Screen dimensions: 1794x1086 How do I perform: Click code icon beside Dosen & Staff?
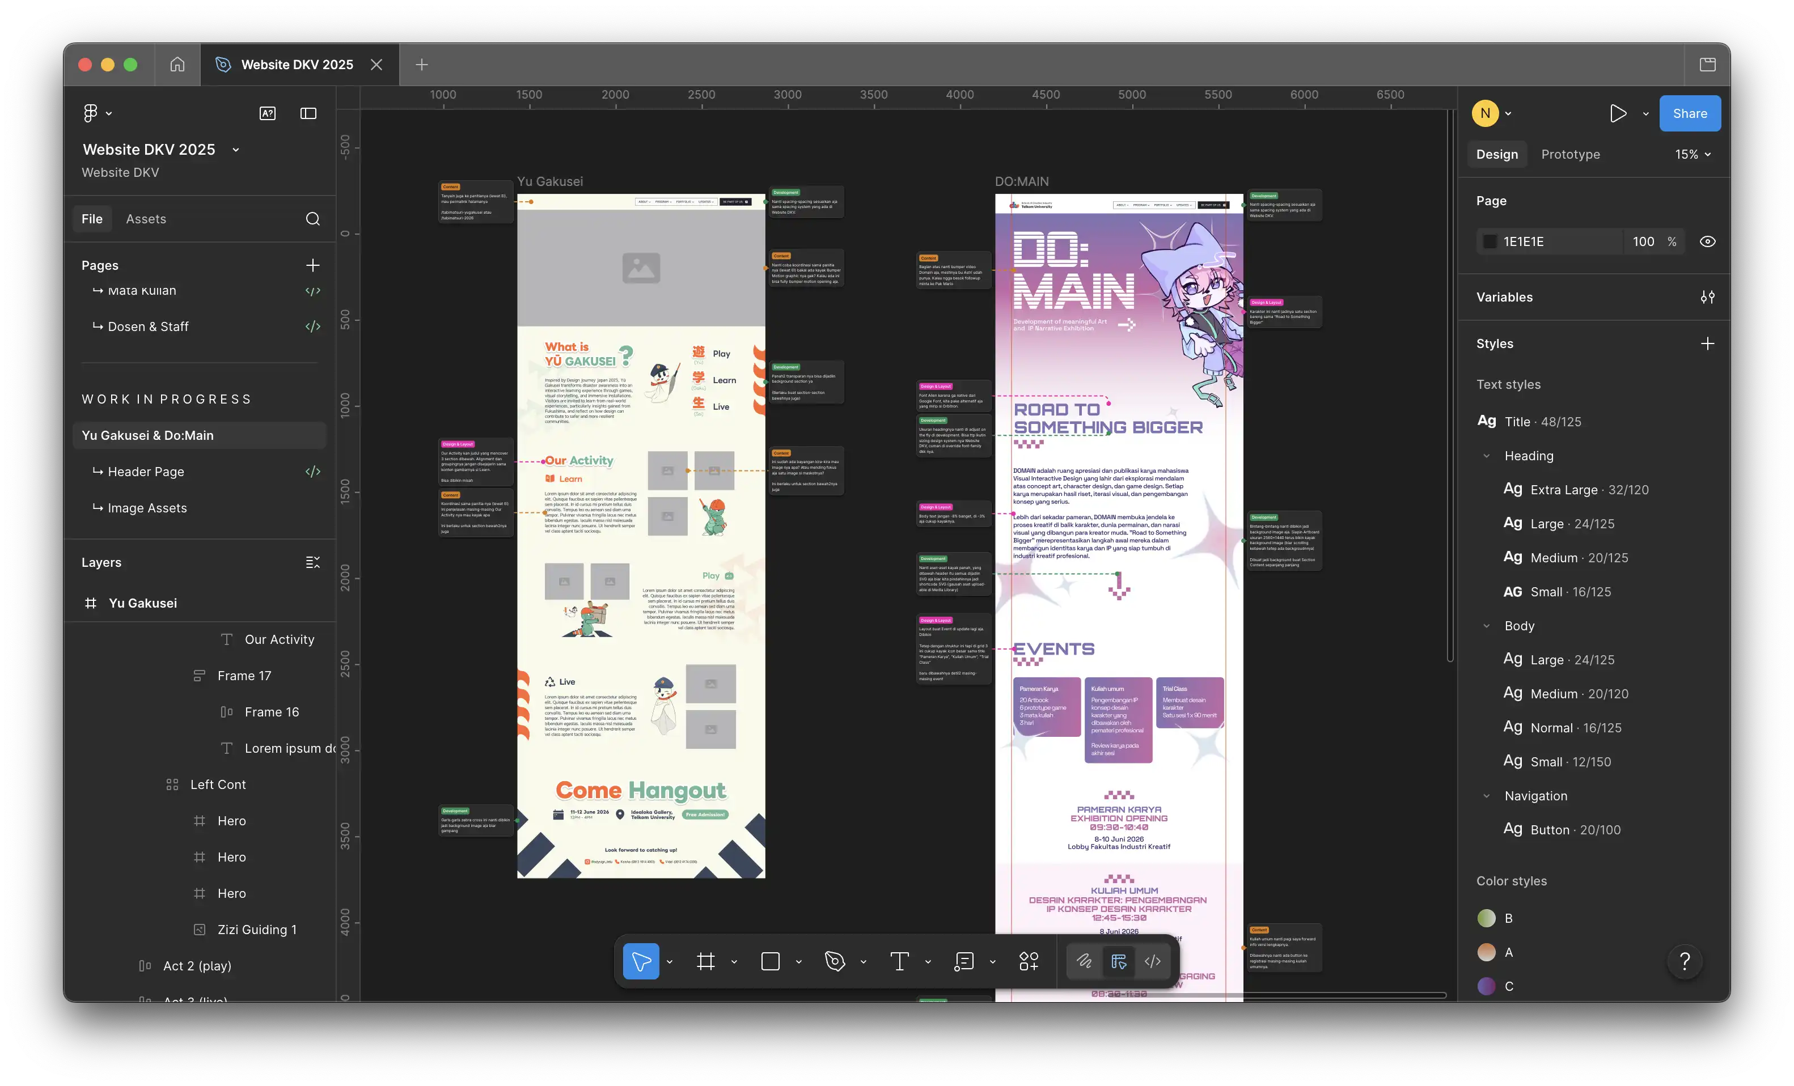point(312,327)
